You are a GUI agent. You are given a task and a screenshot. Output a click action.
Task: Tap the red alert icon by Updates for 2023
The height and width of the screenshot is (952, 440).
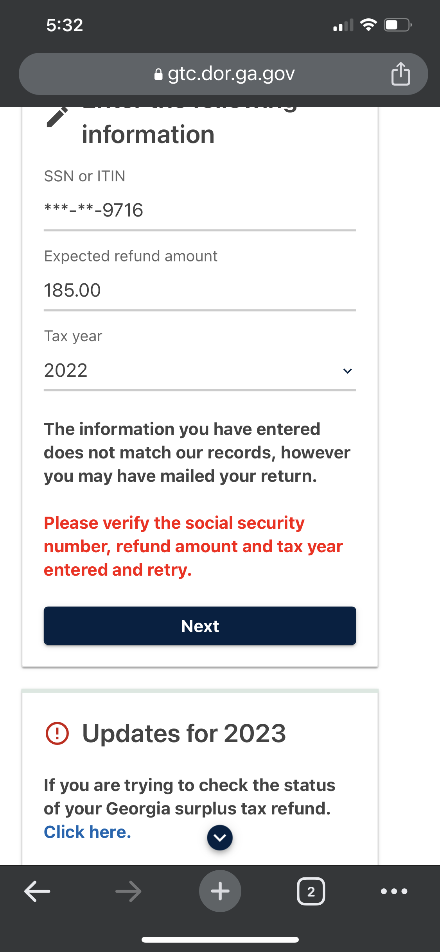(x=57, y=733)
